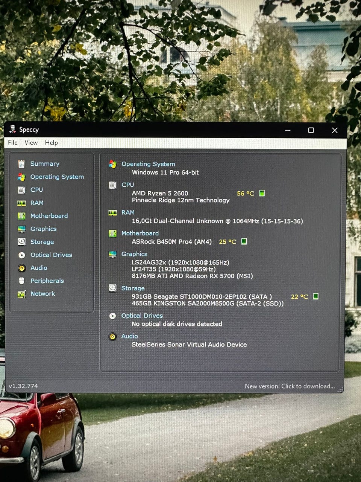Select Operating System in the sidebar
Image resolution: width=361 pixels, height=482 pixels.
[57, 177]
